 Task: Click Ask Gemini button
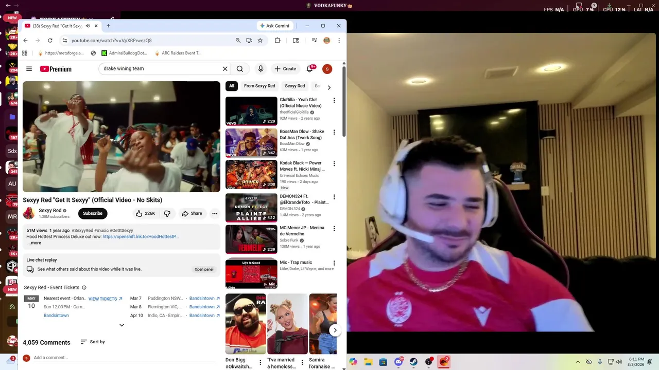275,26
